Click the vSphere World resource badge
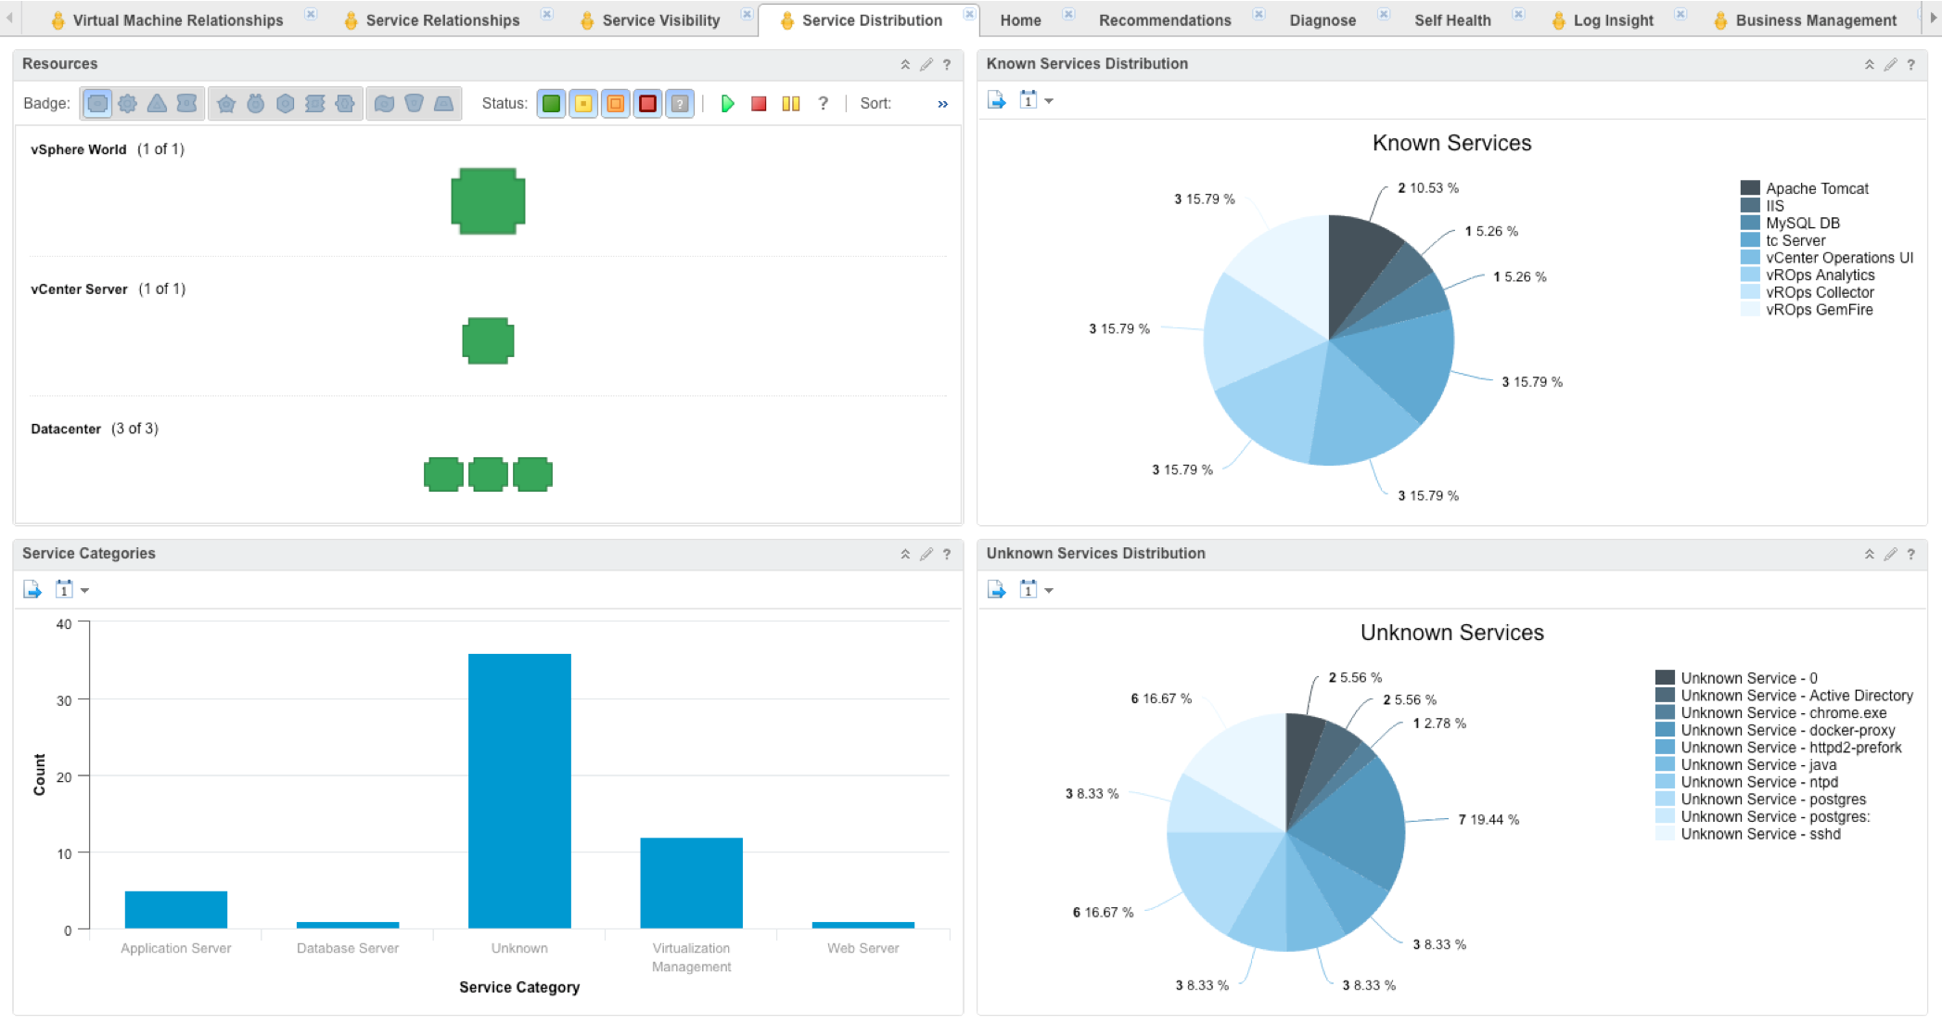The image size is (1942, 1025). point(488,201)
